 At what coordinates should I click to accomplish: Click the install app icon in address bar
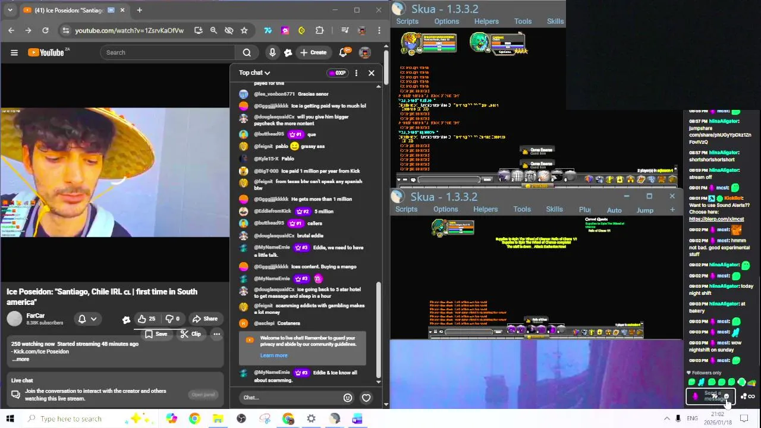coord(198,30)
